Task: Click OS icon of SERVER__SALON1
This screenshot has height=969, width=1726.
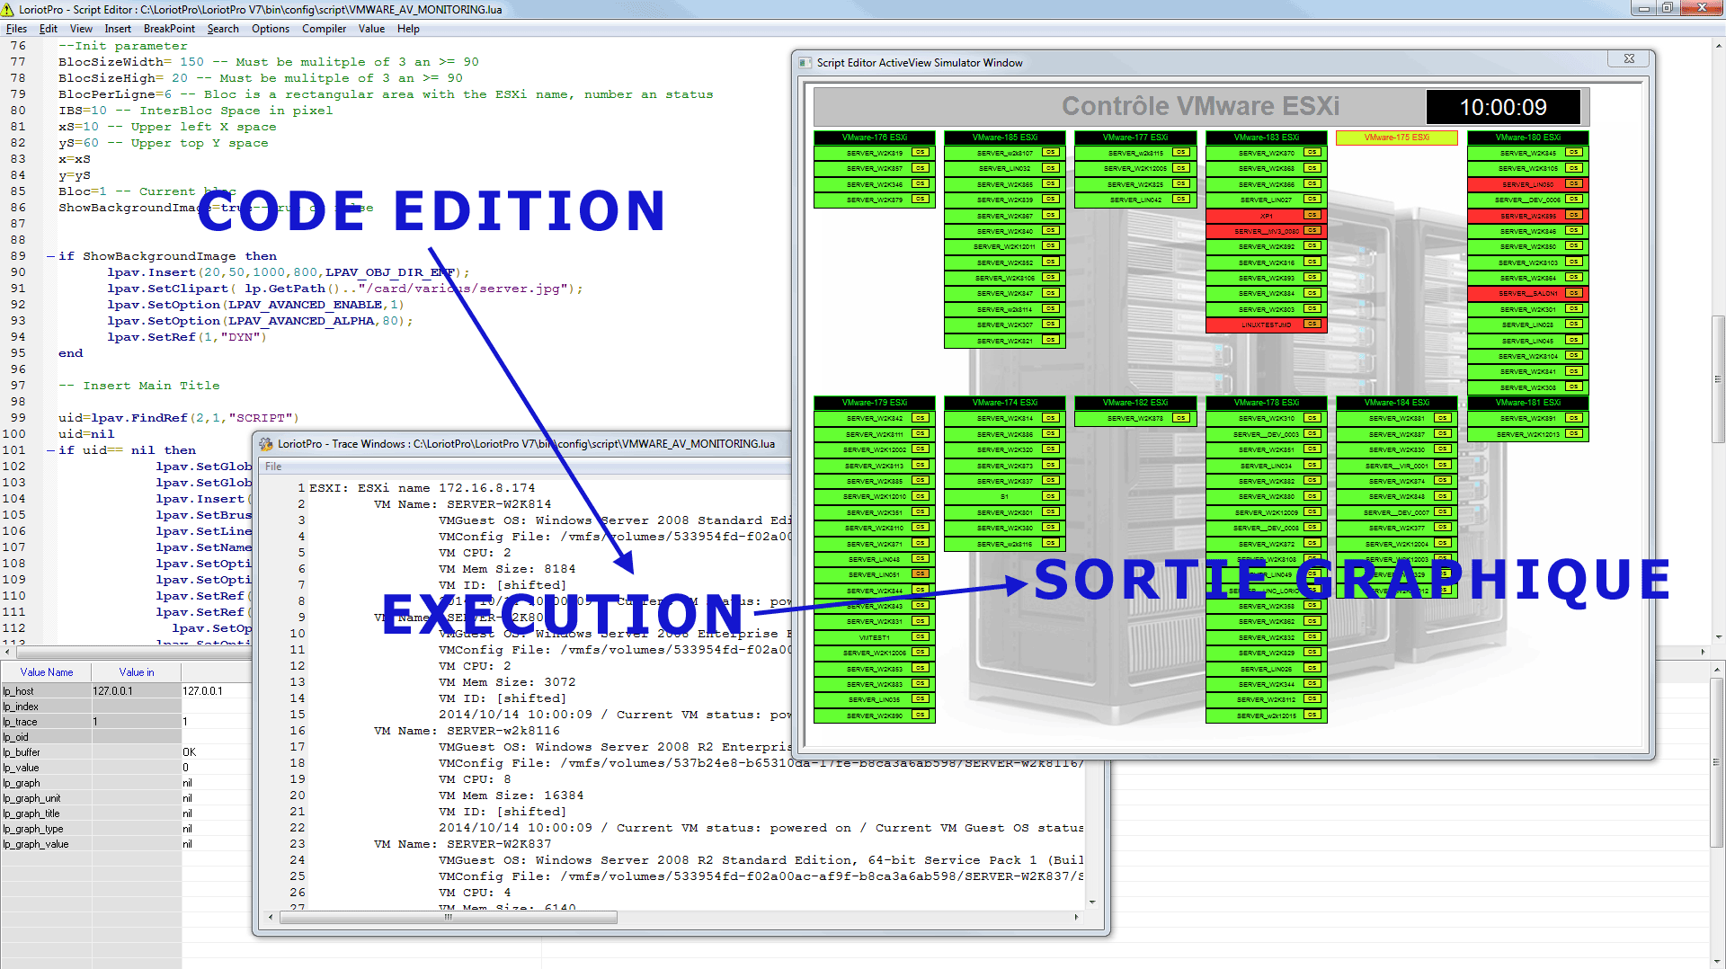Action: pos(1573,293)
